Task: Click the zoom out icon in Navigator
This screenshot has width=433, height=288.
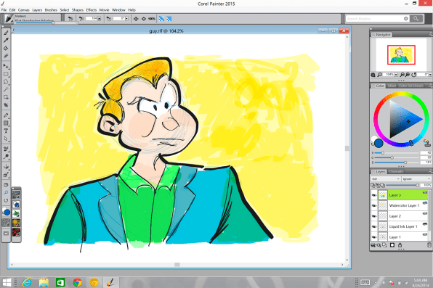Action: (402, 75)
